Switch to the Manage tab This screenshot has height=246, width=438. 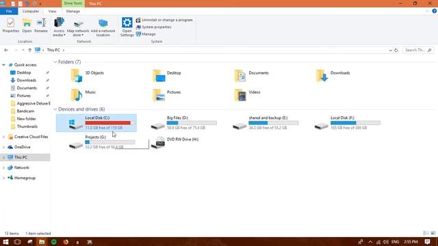click(x=73, y=11)
